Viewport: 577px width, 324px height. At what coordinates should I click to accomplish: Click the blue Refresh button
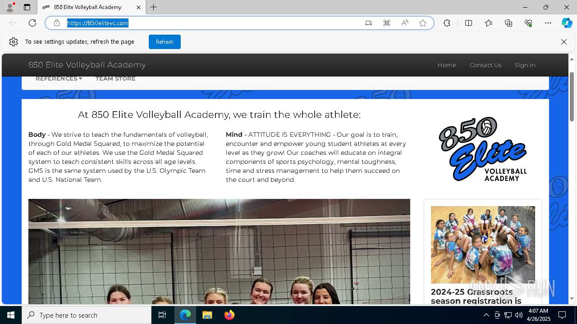click(x=165, y=42)
